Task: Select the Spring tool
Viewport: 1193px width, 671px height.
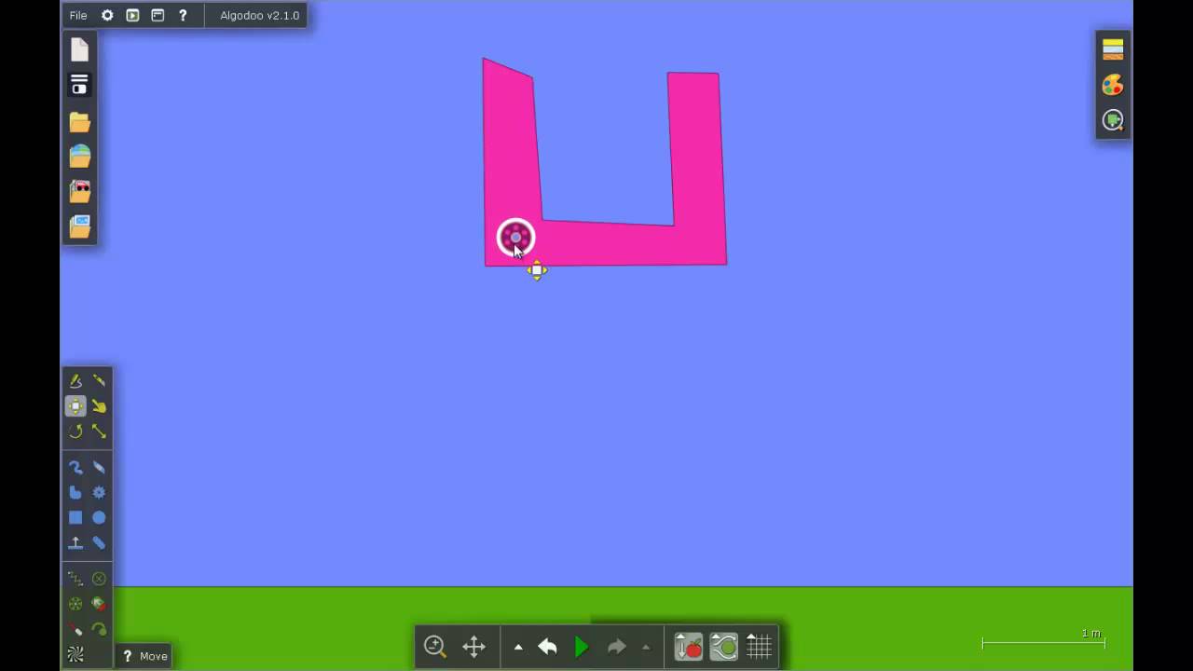Action: pyautogui.click(x=75, y=579)
